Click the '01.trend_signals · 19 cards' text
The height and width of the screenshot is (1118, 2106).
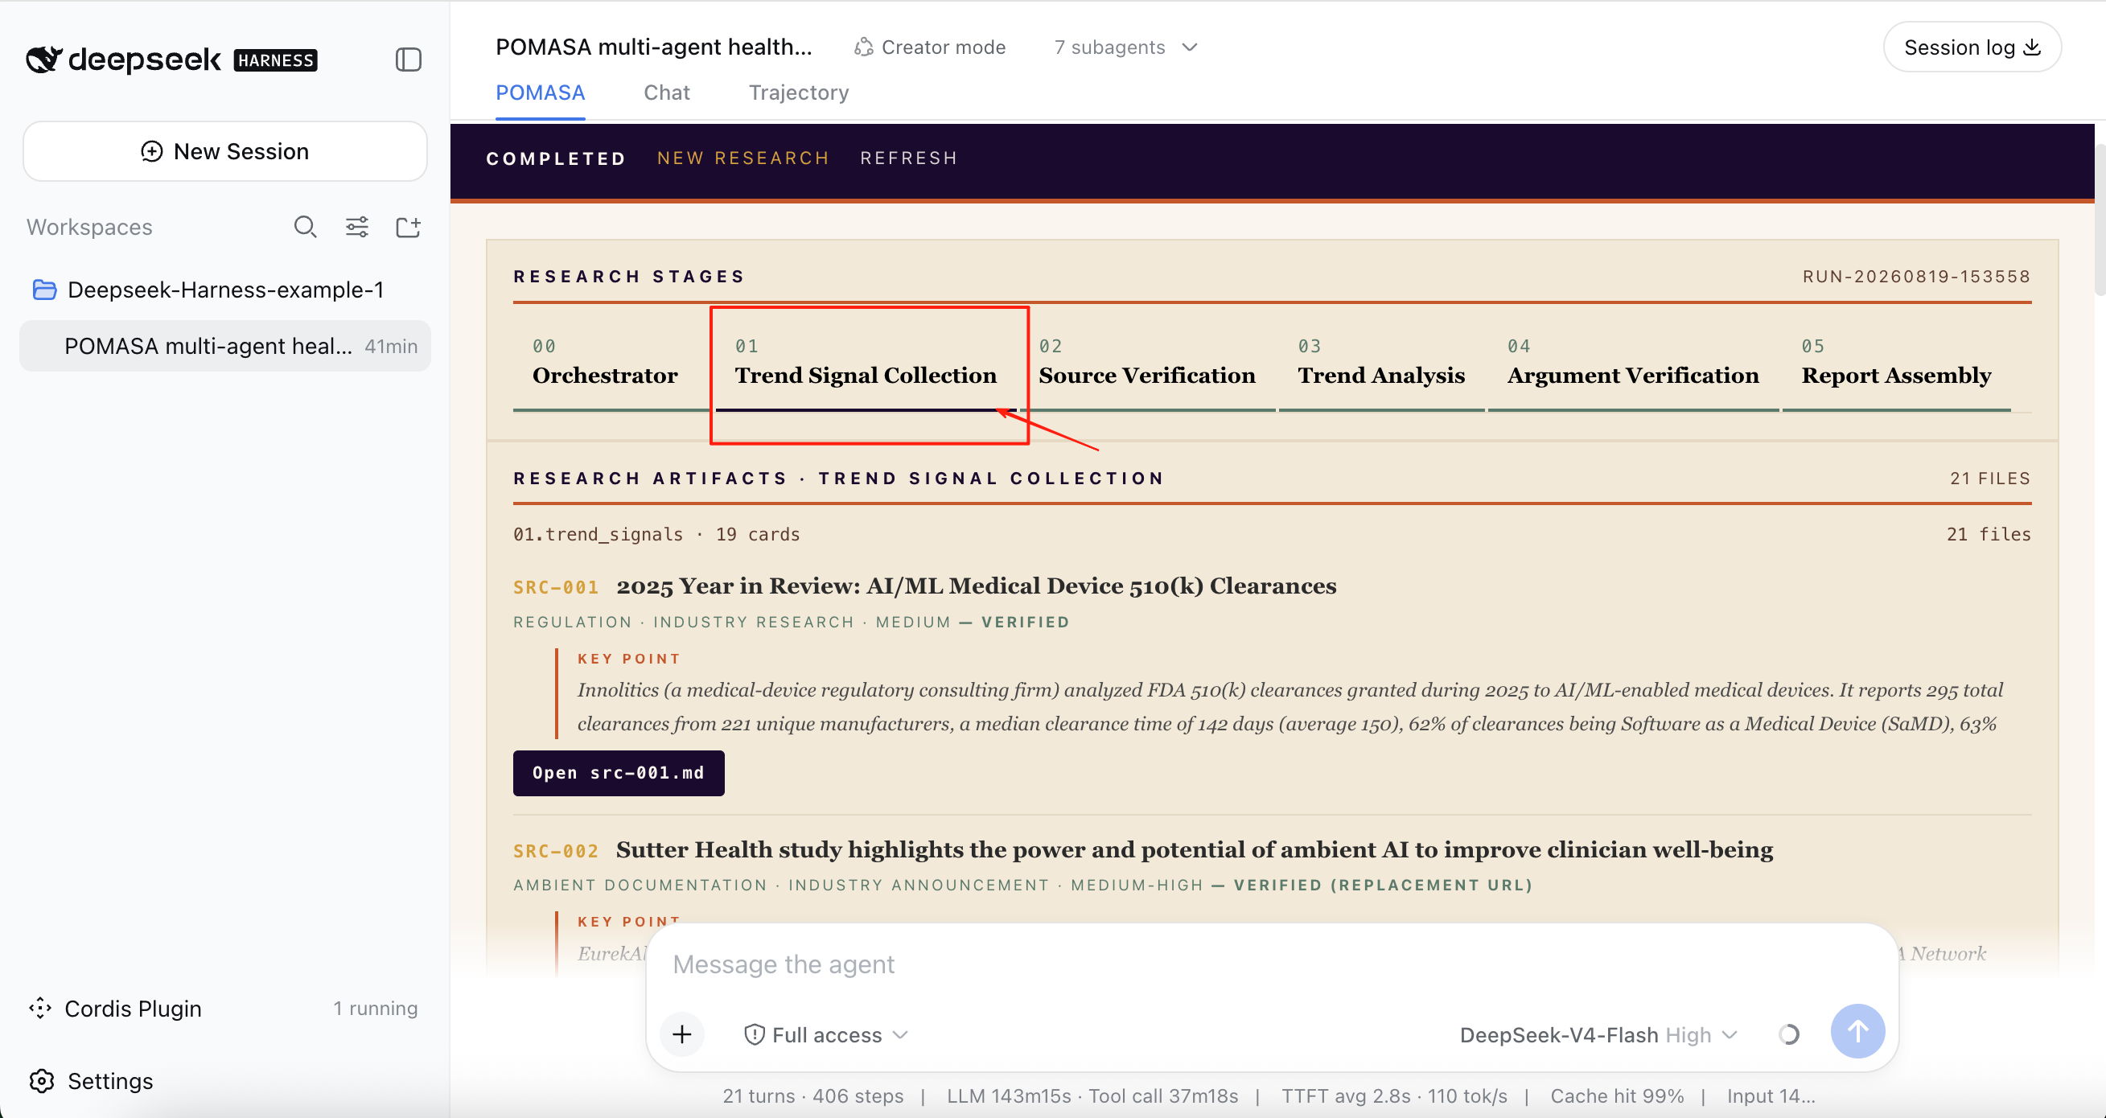(656, 534)
